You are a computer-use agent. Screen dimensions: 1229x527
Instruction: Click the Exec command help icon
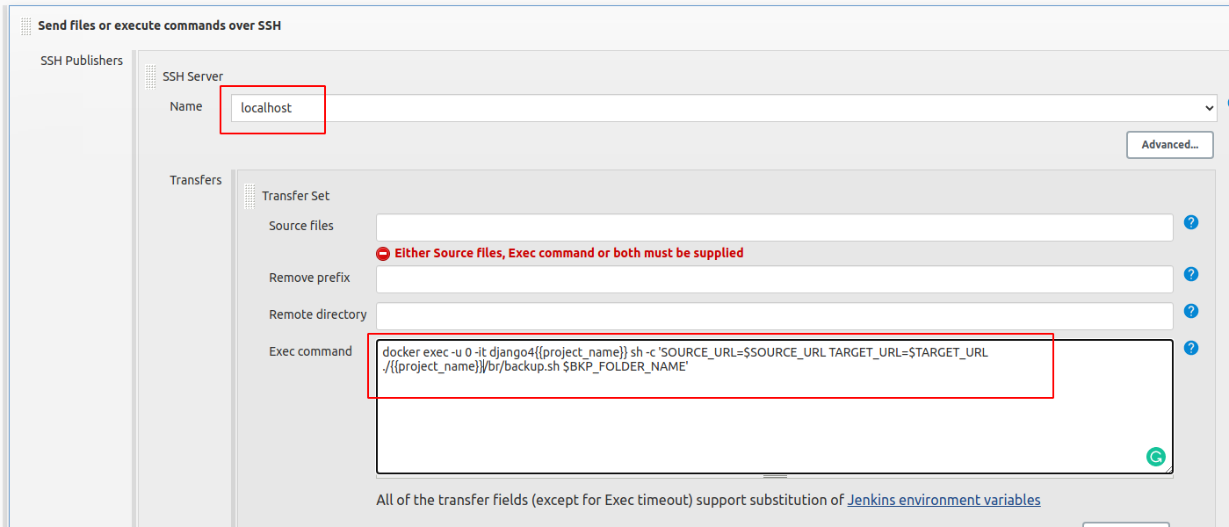coord(1191,348)
